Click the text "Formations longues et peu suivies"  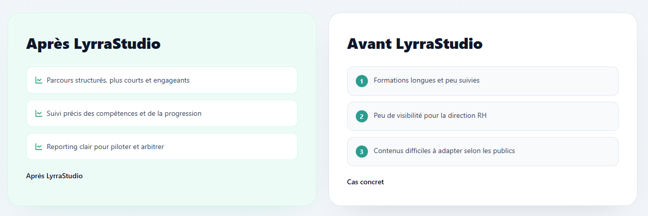(426, 80)
